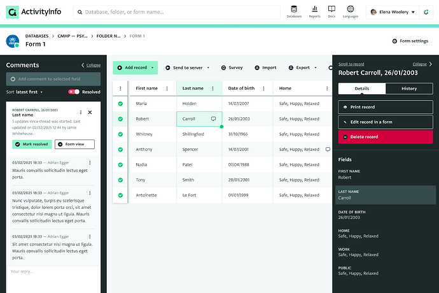Open the Last name column options menu
The height and width of the screenshot is (293, 439).
(216, 89)
